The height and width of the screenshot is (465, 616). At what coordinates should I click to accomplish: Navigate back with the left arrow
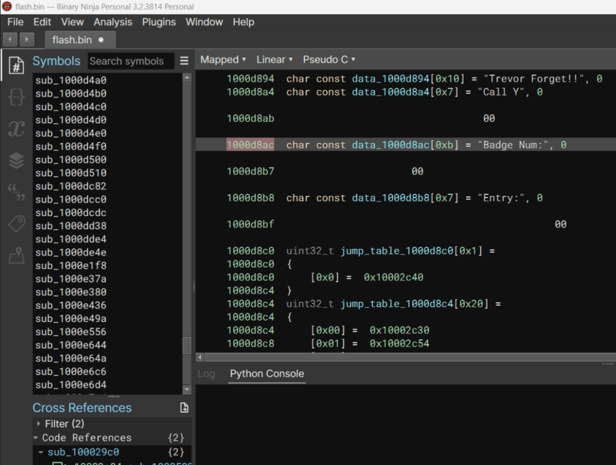coord(10,40)
